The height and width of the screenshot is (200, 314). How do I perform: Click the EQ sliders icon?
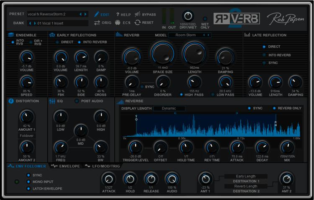point(52,101)
